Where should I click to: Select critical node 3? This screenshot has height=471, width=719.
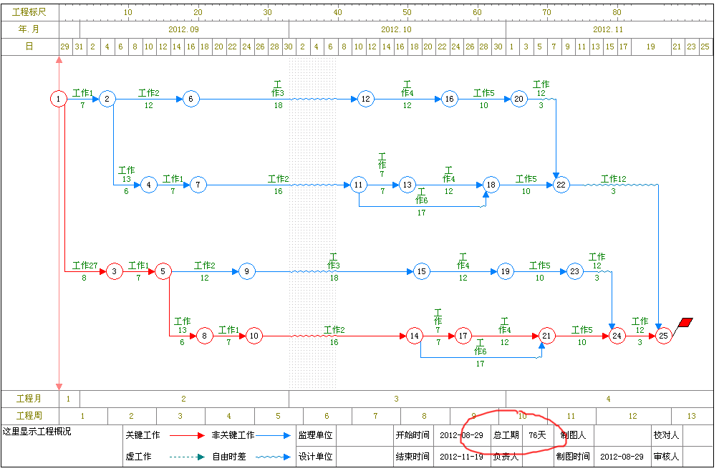click(x=114, y=271)
